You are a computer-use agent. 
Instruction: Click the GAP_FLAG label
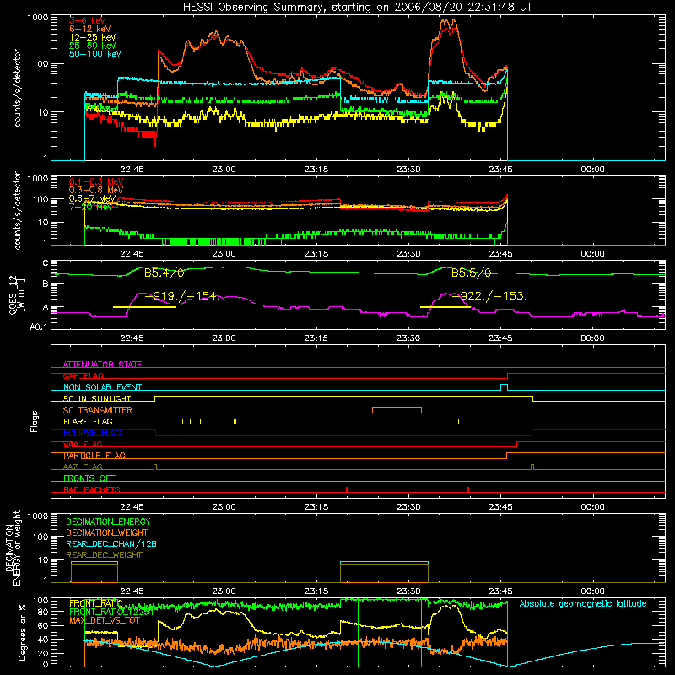(x=84, y=375)
